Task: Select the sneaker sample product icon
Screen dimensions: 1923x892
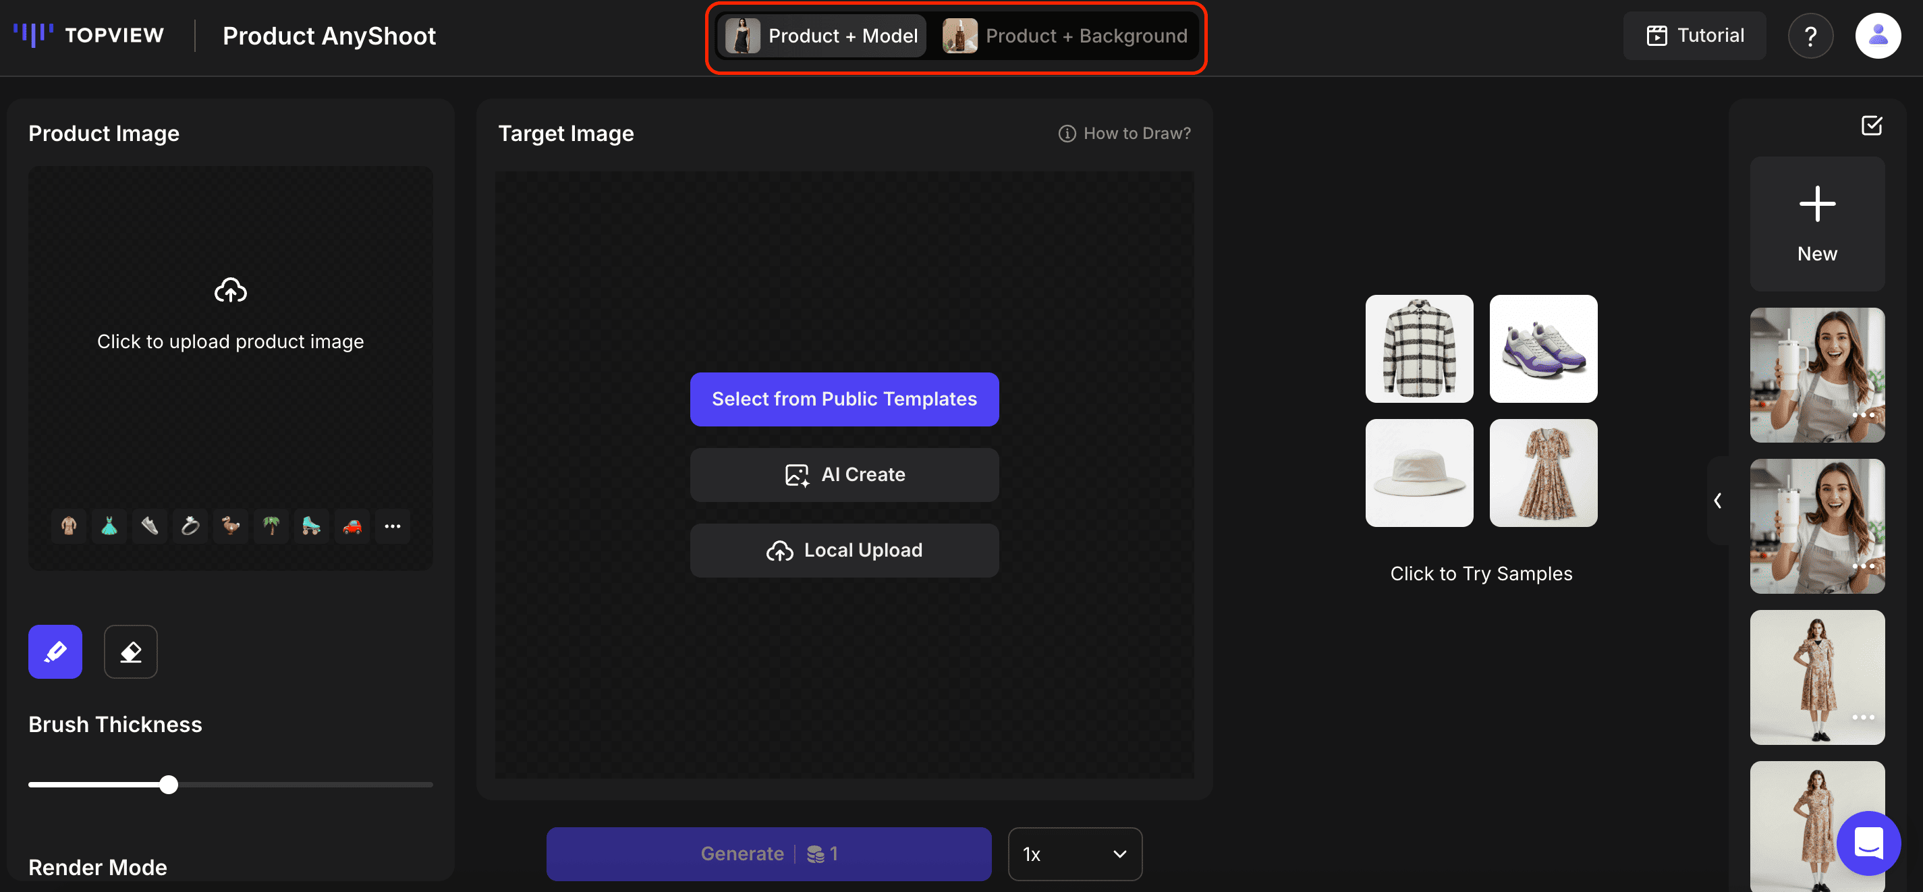Action: 149,526
